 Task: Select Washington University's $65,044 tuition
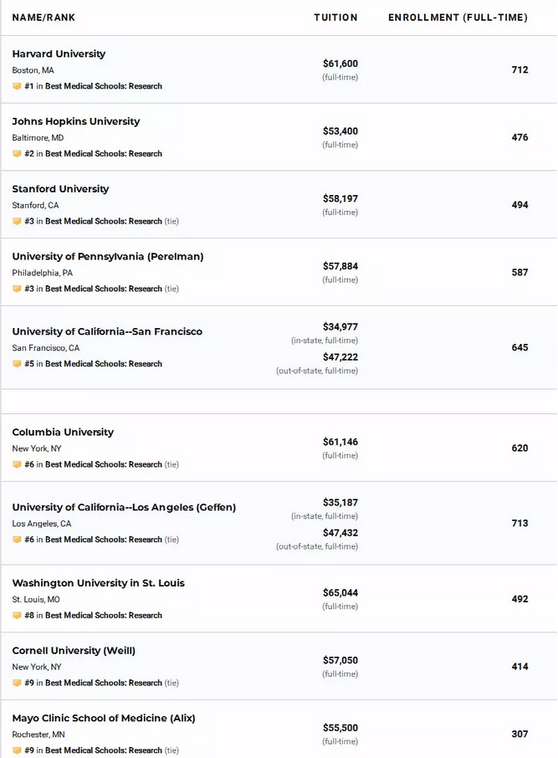340,592
